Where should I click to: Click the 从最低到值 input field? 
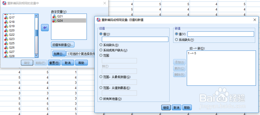point(119,82)
